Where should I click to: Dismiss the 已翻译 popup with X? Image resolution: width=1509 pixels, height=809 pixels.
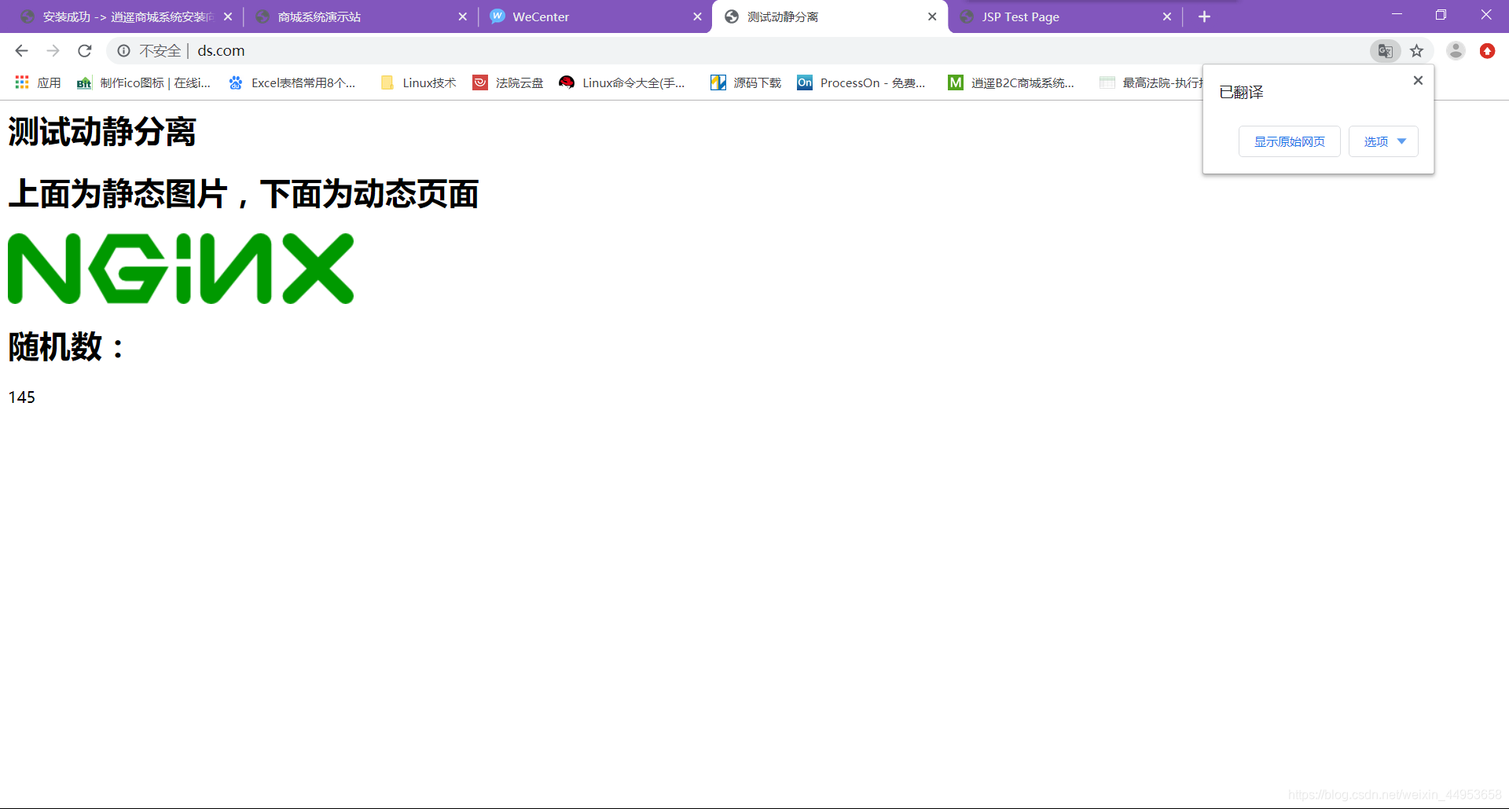point(1417,80)
